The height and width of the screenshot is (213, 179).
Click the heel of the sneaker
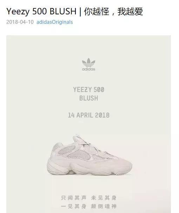[x=53, y=156]
